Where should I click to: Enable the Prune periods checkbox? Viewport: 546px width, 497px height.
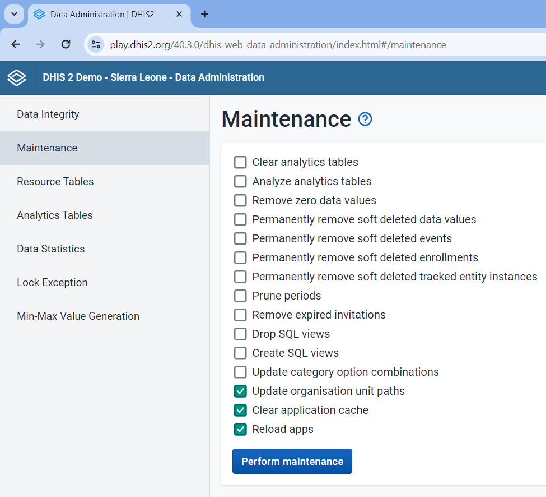click(x=240, y=296)
